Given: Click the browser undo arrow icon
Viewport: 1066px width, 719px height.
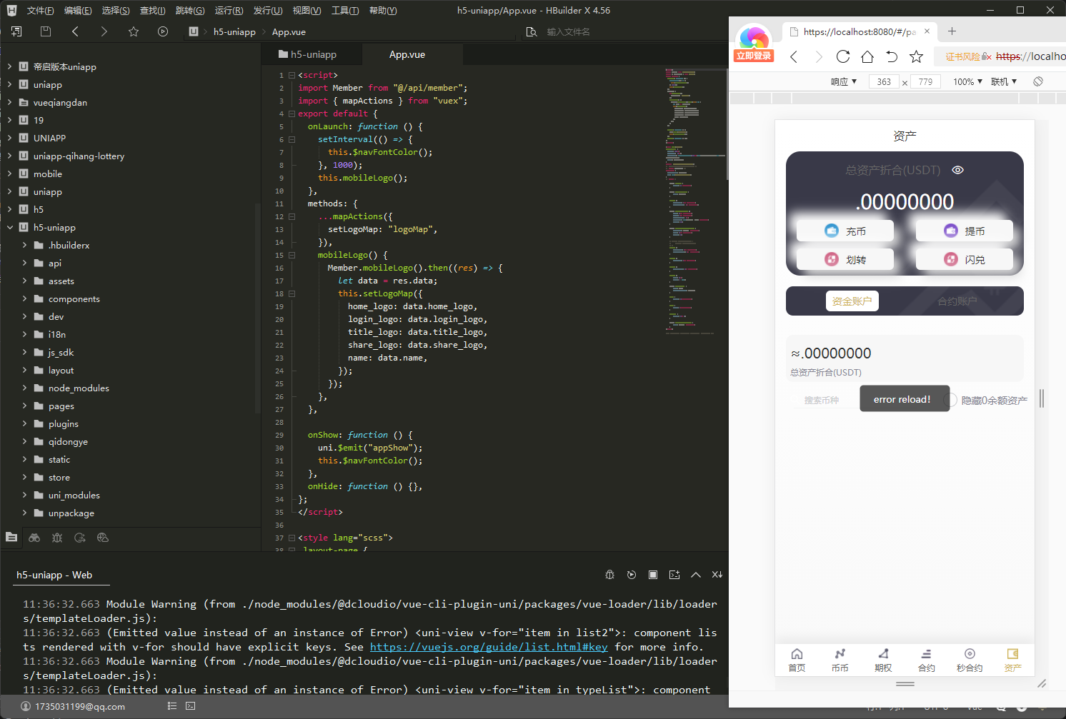Looking at the screenshot, I should (892, 56).
